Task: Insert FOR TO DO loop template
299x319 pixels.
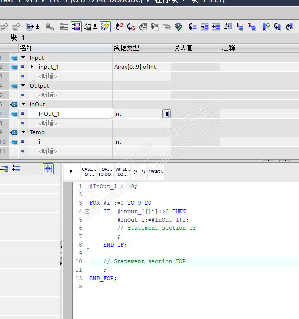Action: click(105, 172)
